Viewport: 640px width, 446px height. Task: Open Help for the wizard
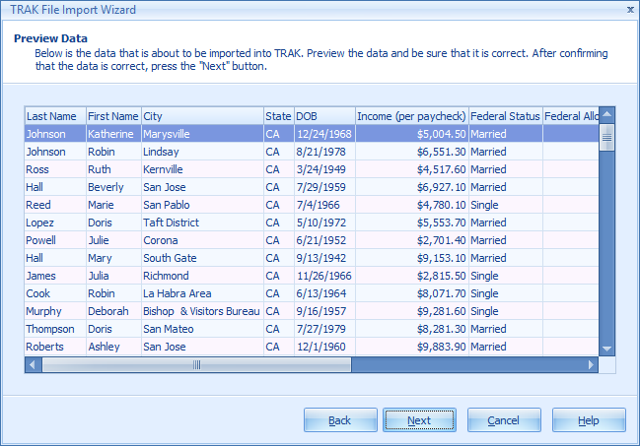click(589, 420)
